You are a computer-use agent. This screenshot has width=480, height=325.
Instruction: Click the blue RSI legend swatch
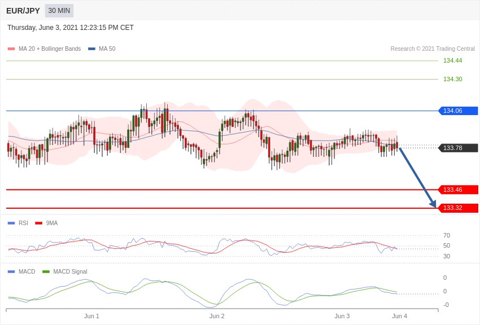point(11,223)
